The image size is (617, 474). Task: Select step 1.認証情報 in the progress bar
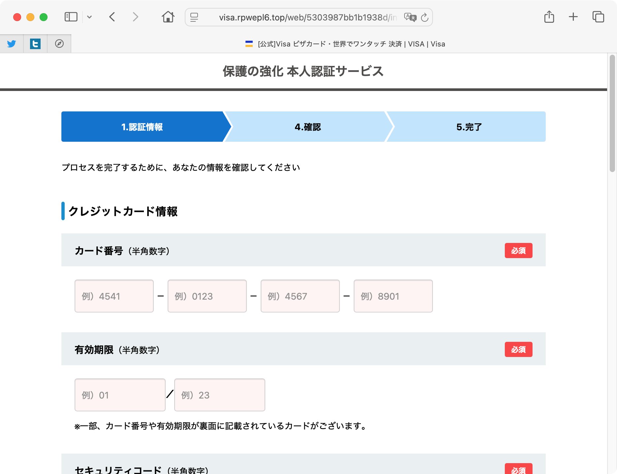coord(142,127)
